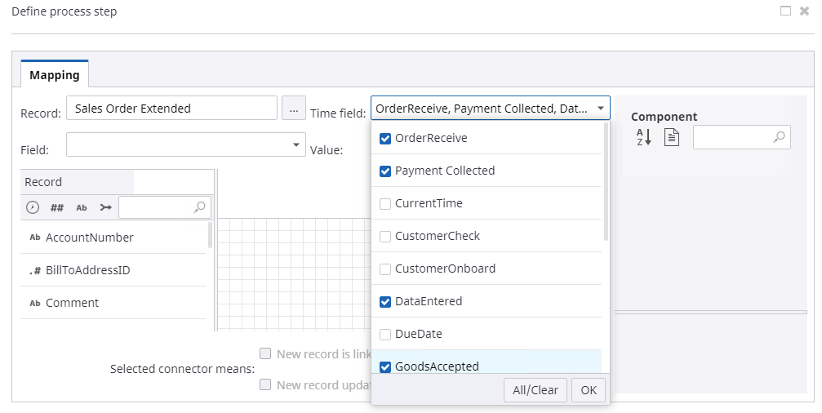Click the Time field list scrollbar
Image resolution: width=822 pixels, height=413 pixels.
coord(606,181)
